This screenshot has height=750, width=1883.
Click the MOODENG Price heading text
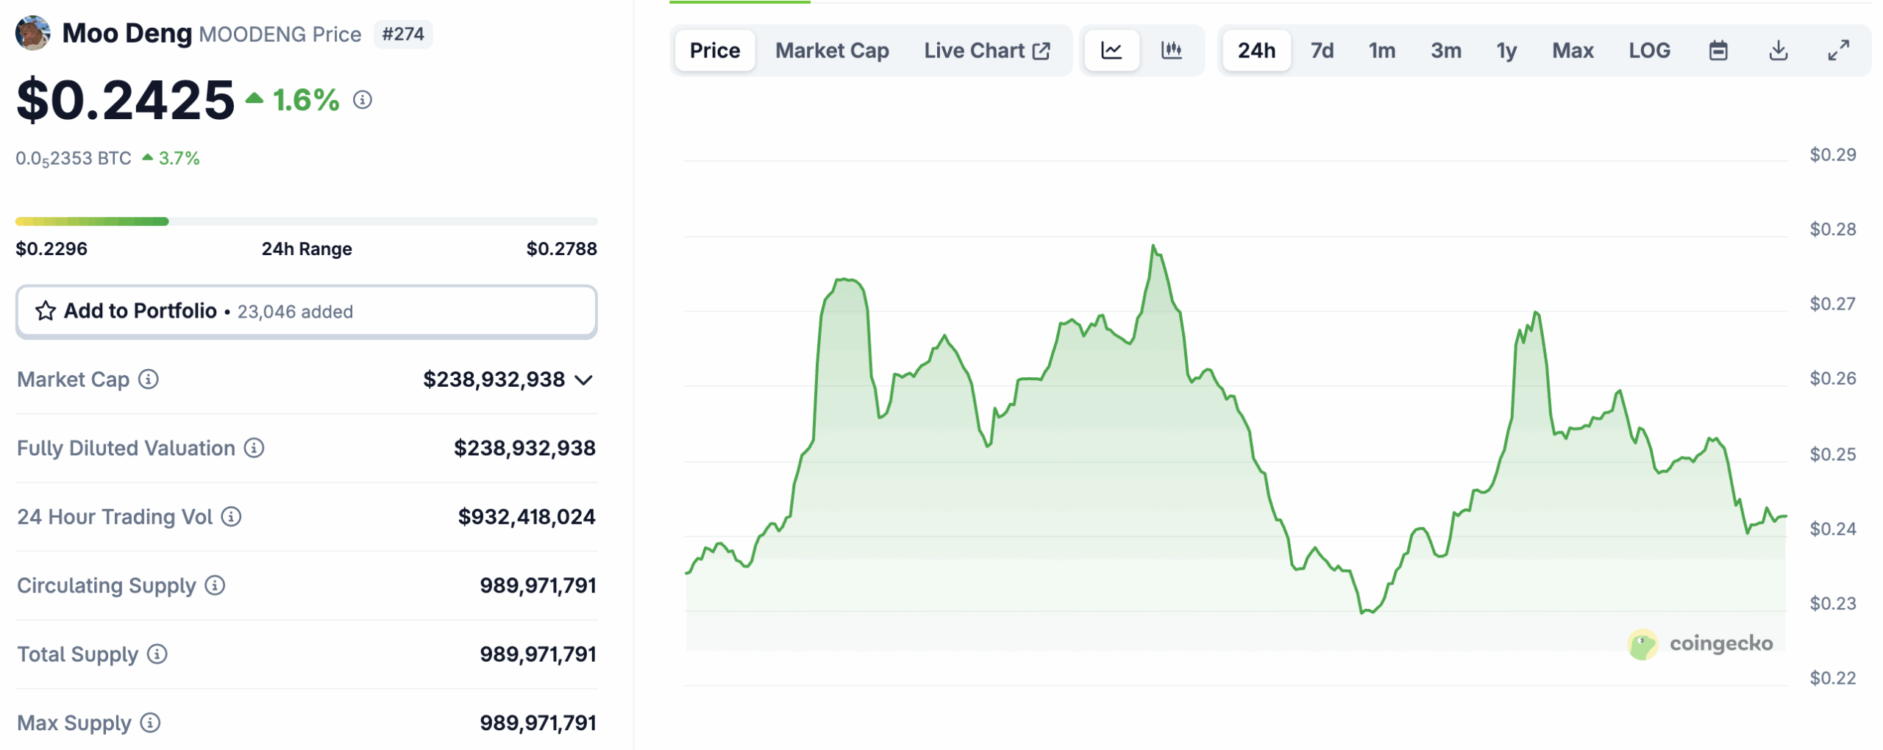(x=280, y=35)
